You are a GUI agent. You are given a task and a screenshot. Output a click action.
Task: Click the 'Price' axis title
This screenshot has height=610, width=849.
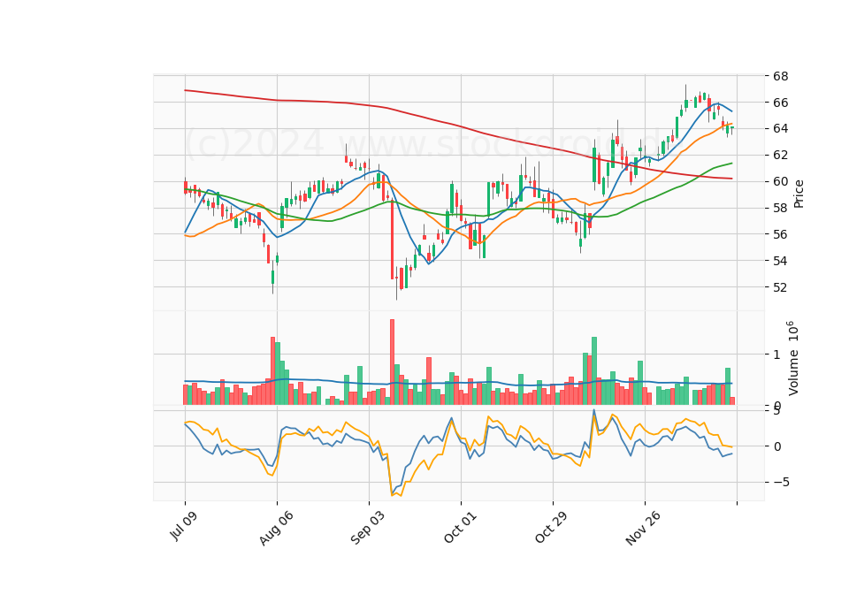pyautogui.click(x=798, y=194)
